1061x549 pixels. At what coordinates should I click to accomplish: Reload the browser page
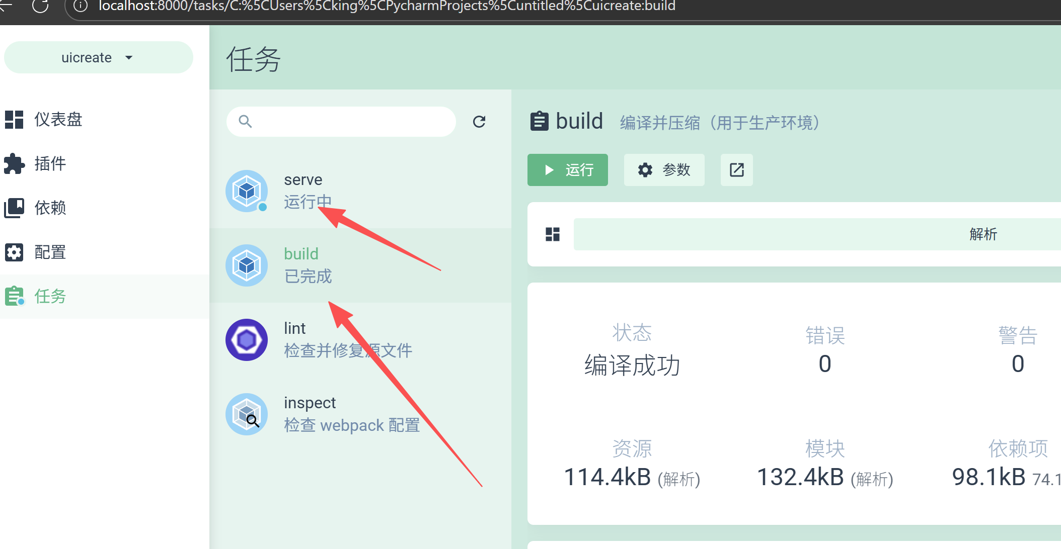point(40,6)
